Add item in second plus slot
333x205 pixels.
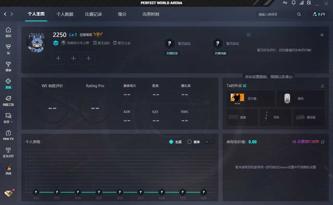click(73, 58)
